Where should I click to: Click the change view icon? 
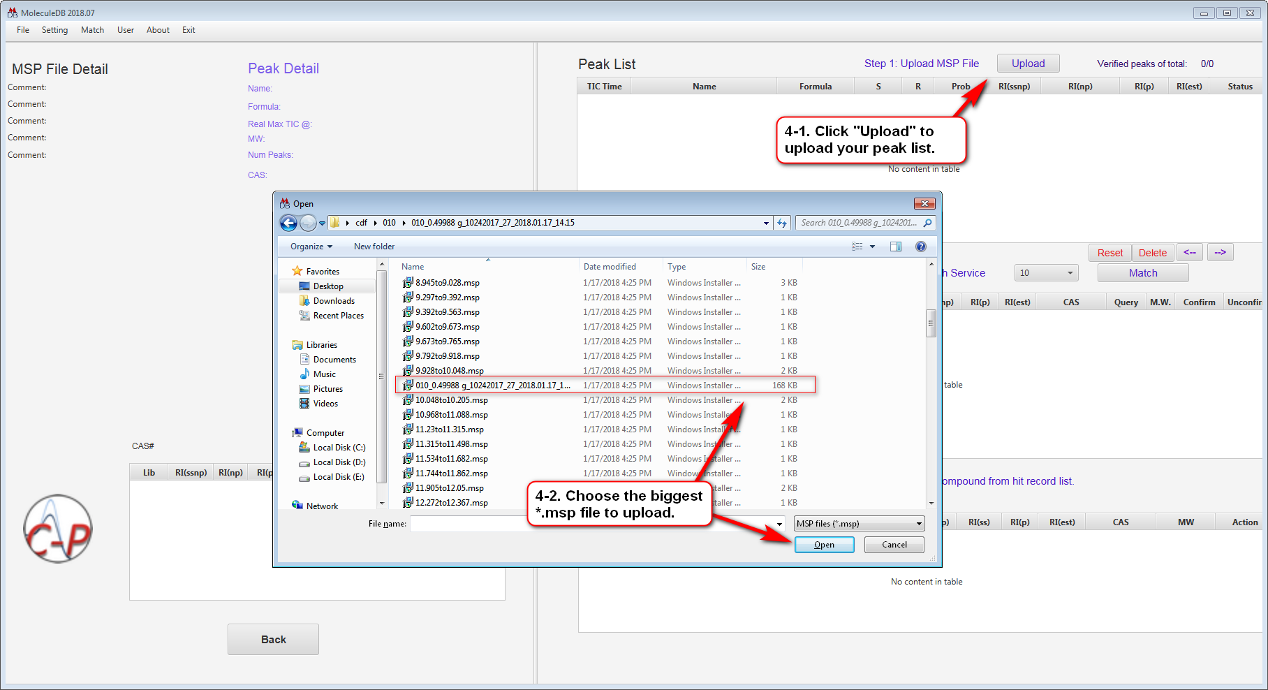(857, 247)
